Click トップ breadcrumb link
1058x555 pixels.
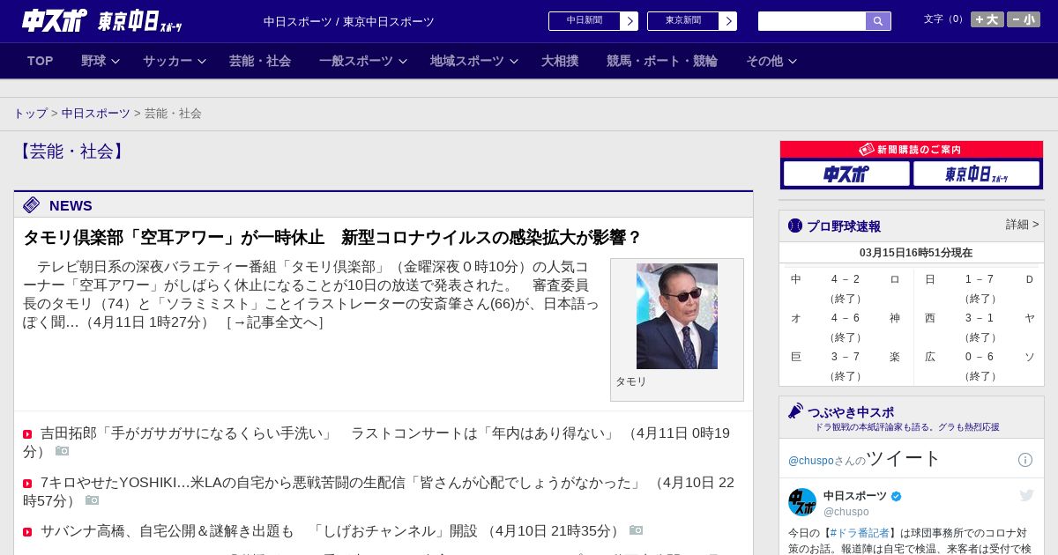click(30, 114)
